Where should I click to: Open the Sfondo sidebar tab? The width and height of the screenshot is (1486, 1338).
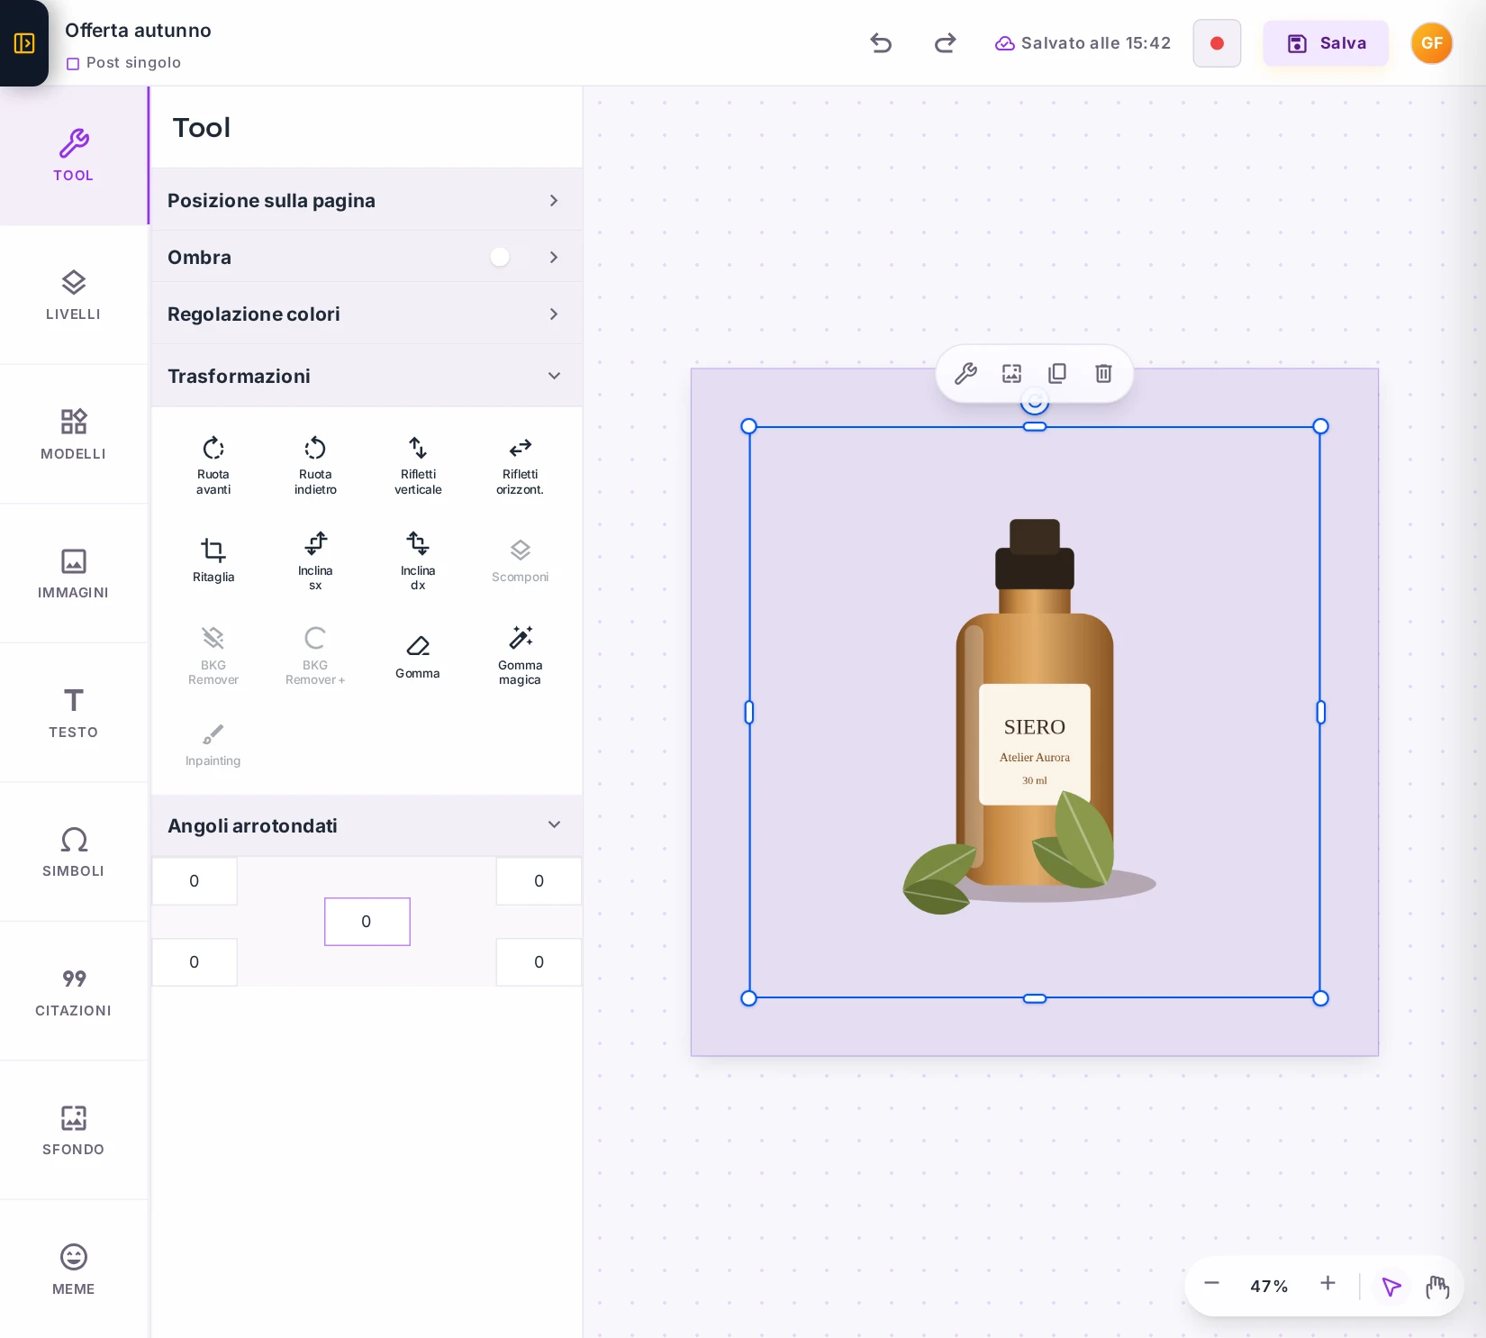[x=74, y=1130]
